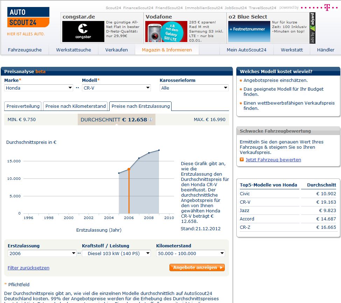Open the Karosserieform dropdown showing Alle
The height and width of the screenshot is (303, 341).
194,88
